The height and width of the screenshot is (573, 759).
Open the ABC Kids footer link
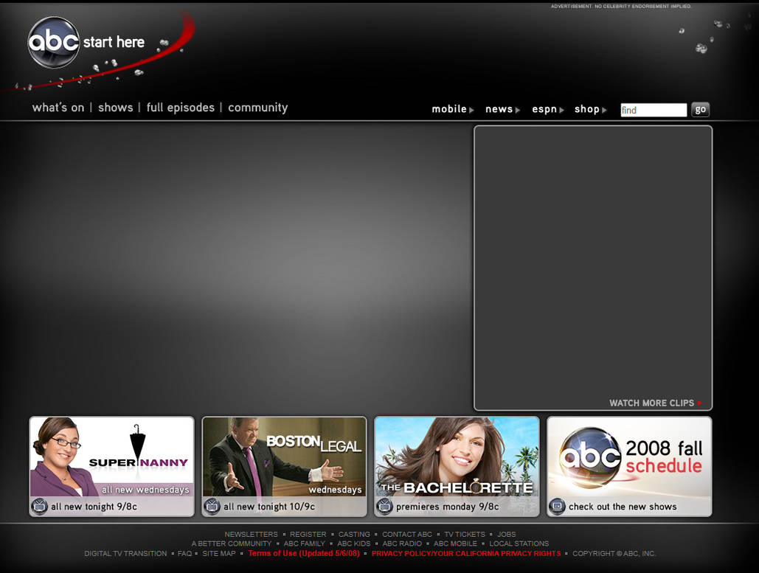(354, 544)
